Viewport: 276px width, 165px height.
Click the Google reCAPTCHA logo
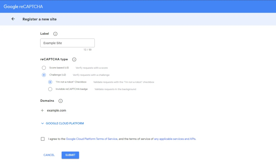pyautogui.click(x=23, y=6)
